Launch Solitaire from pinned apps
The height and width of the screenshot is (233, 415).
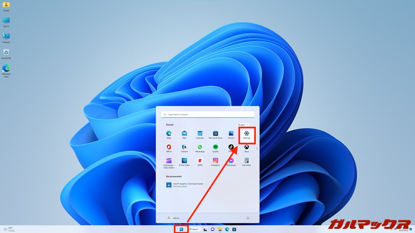[184, 148]
